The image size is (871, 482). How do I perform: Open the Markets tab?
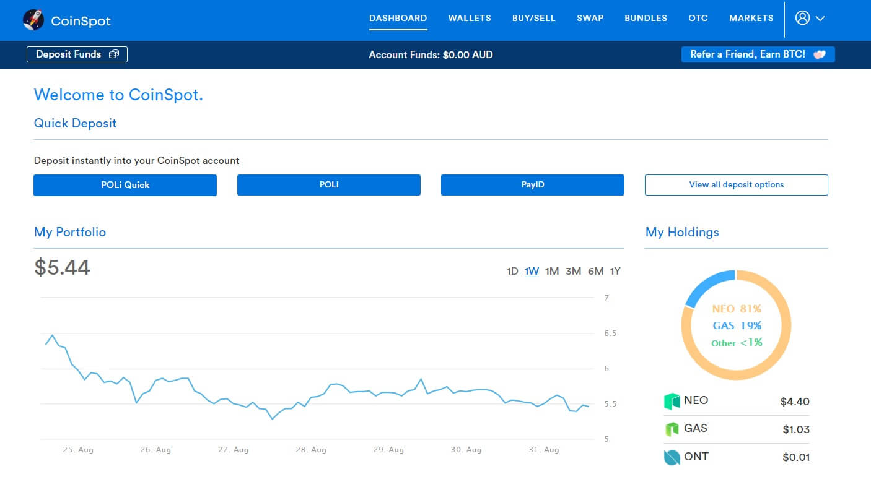pos(751,18)
